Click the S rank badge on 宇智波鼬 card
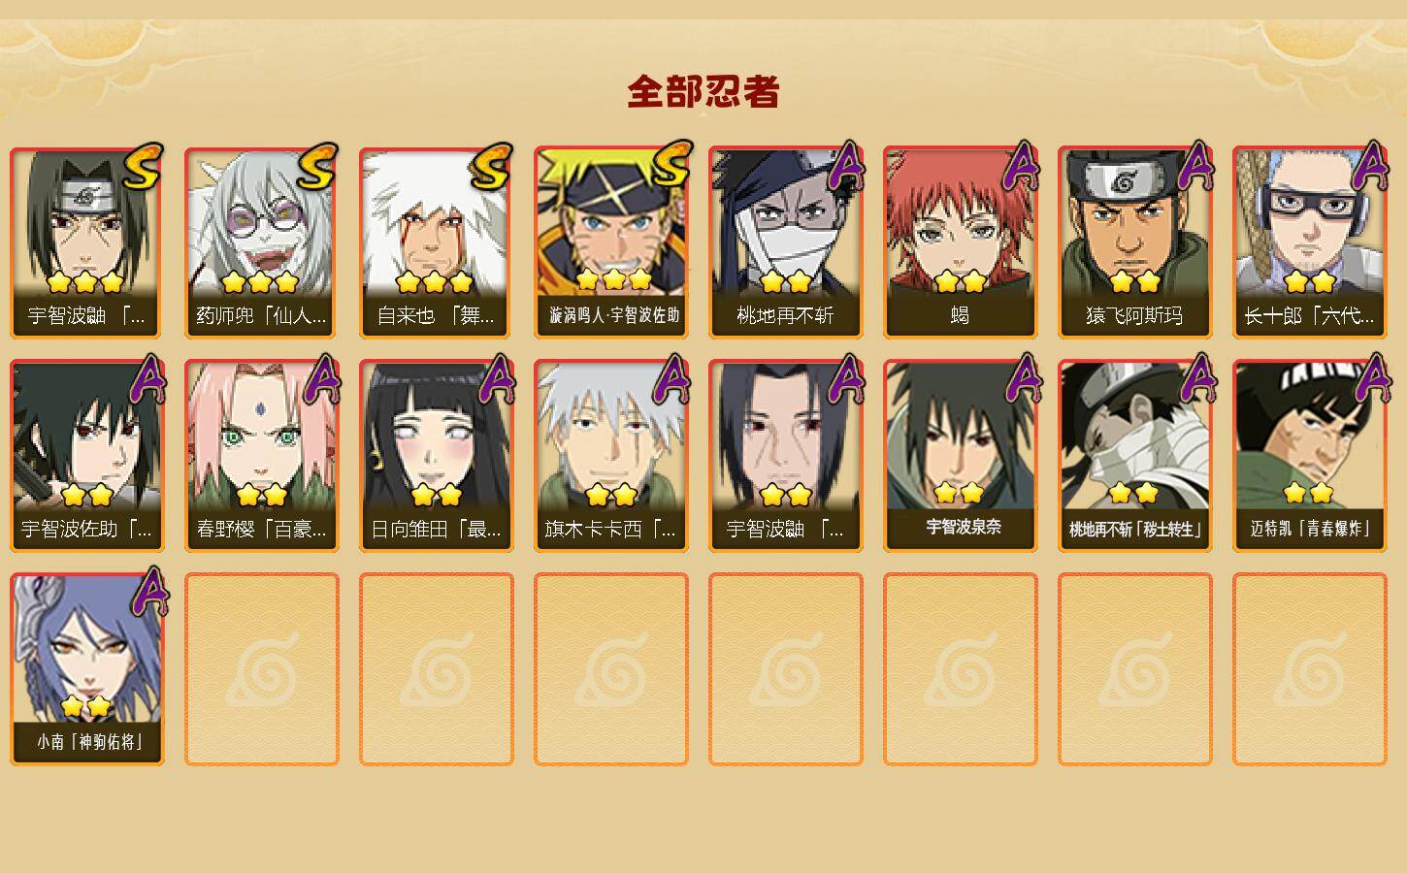This screenshot has width=1407, height=873. pyautogui.click(x=142, y=168)
